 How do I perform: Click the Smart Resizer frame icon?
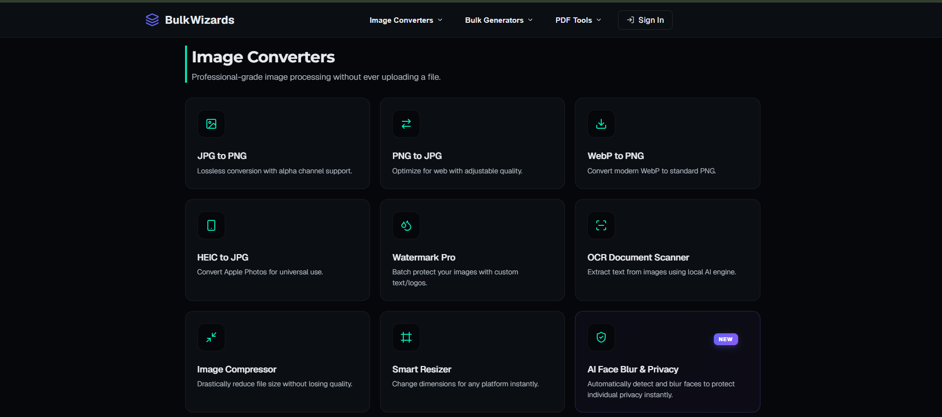[x=406, y=337]
